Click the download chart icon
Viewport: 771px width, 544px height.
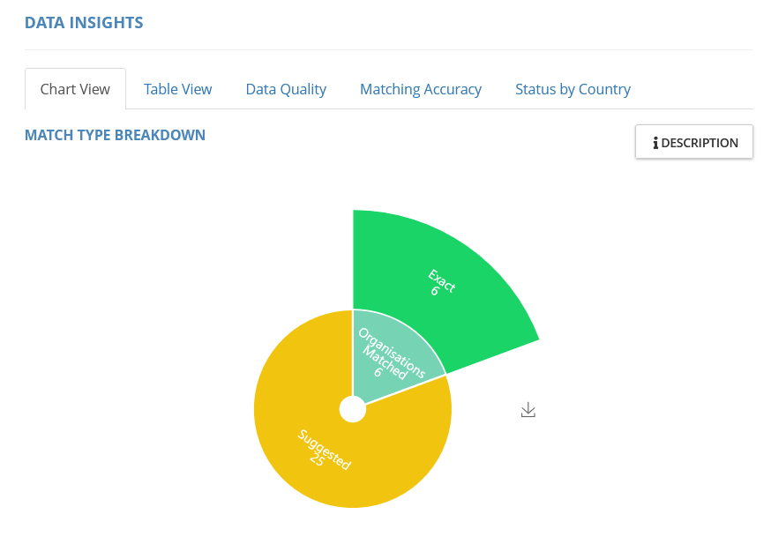[x=528, y=410]
